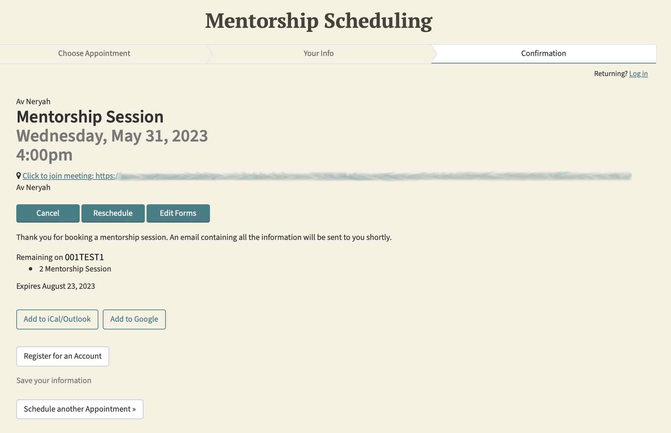
Task: Click the » arrow on Schedule another Appointment
Action: tap(134, 409)
